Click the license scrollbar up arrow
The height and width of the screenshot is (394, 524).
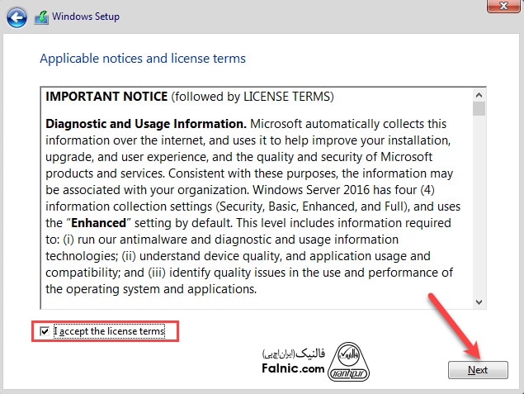pos(479,91)
